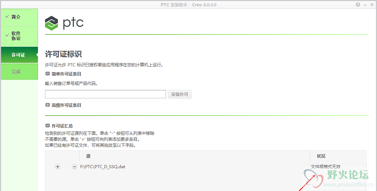Go to the 软件协议 step

coord(19,36)
